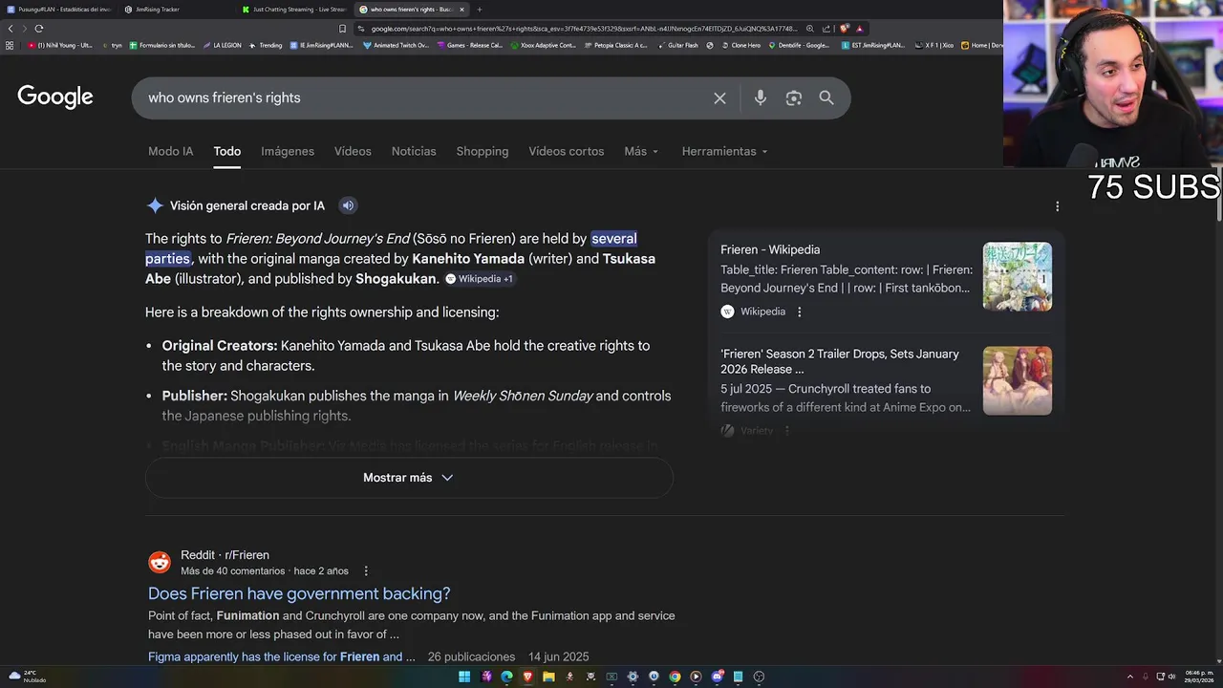This screenshot has height=688, width=1223.
Task: Open Google Lens image search icon
Action: tap(794, 98)
